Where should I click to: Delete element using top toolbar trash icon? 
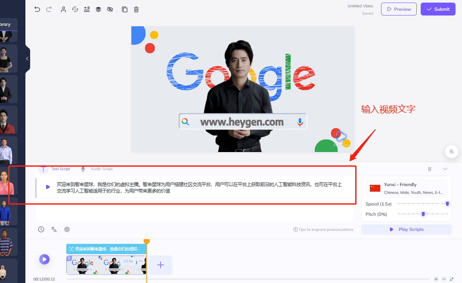click(136, 9)
